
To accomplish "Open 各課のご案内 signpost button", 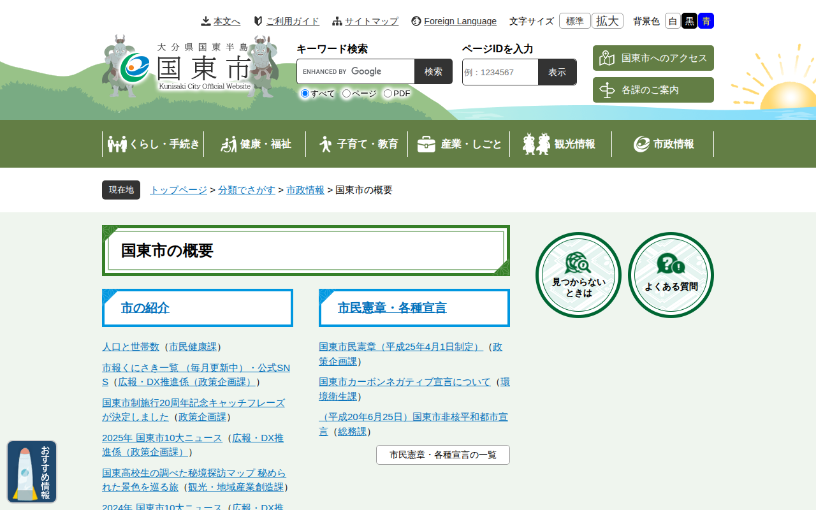I will [x=653, y=90].
